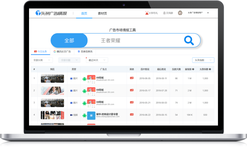The image size is (247, 147).
Task: Open the 首页 tab
Action: pos(84,14)
